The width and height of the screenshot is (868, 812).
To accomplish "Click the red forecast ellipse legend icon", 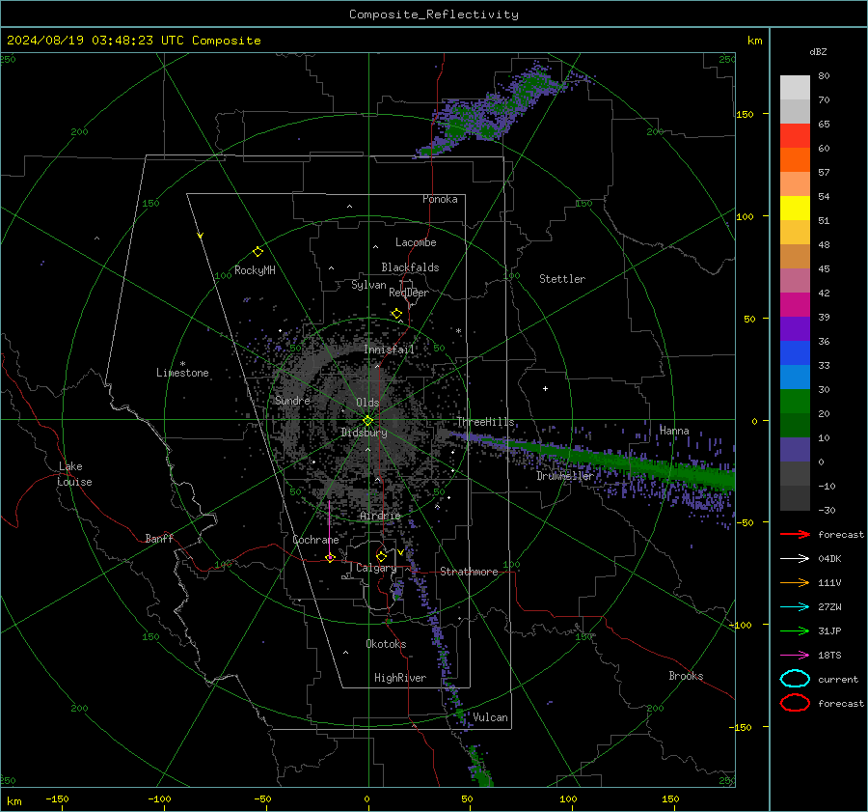I will 795,703.
